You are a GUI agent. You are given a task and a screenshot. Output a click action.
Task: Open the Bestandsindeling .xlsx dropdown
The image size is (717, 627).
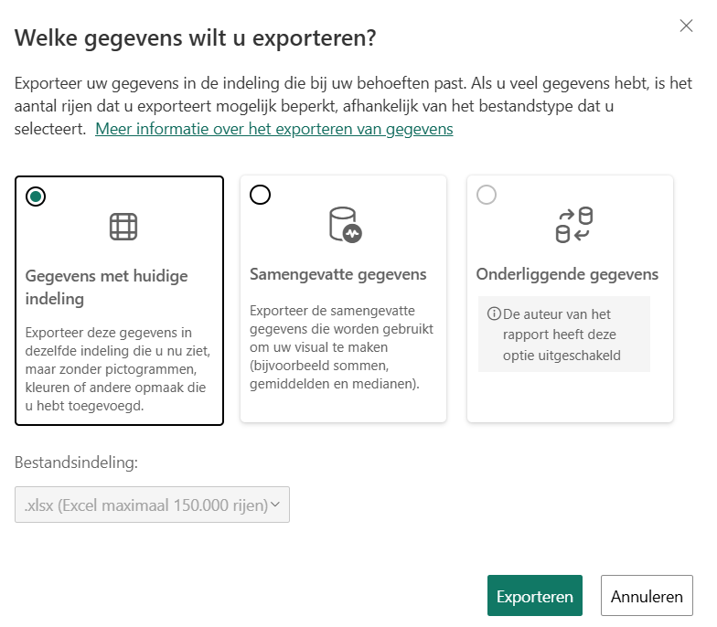[152, 505]
